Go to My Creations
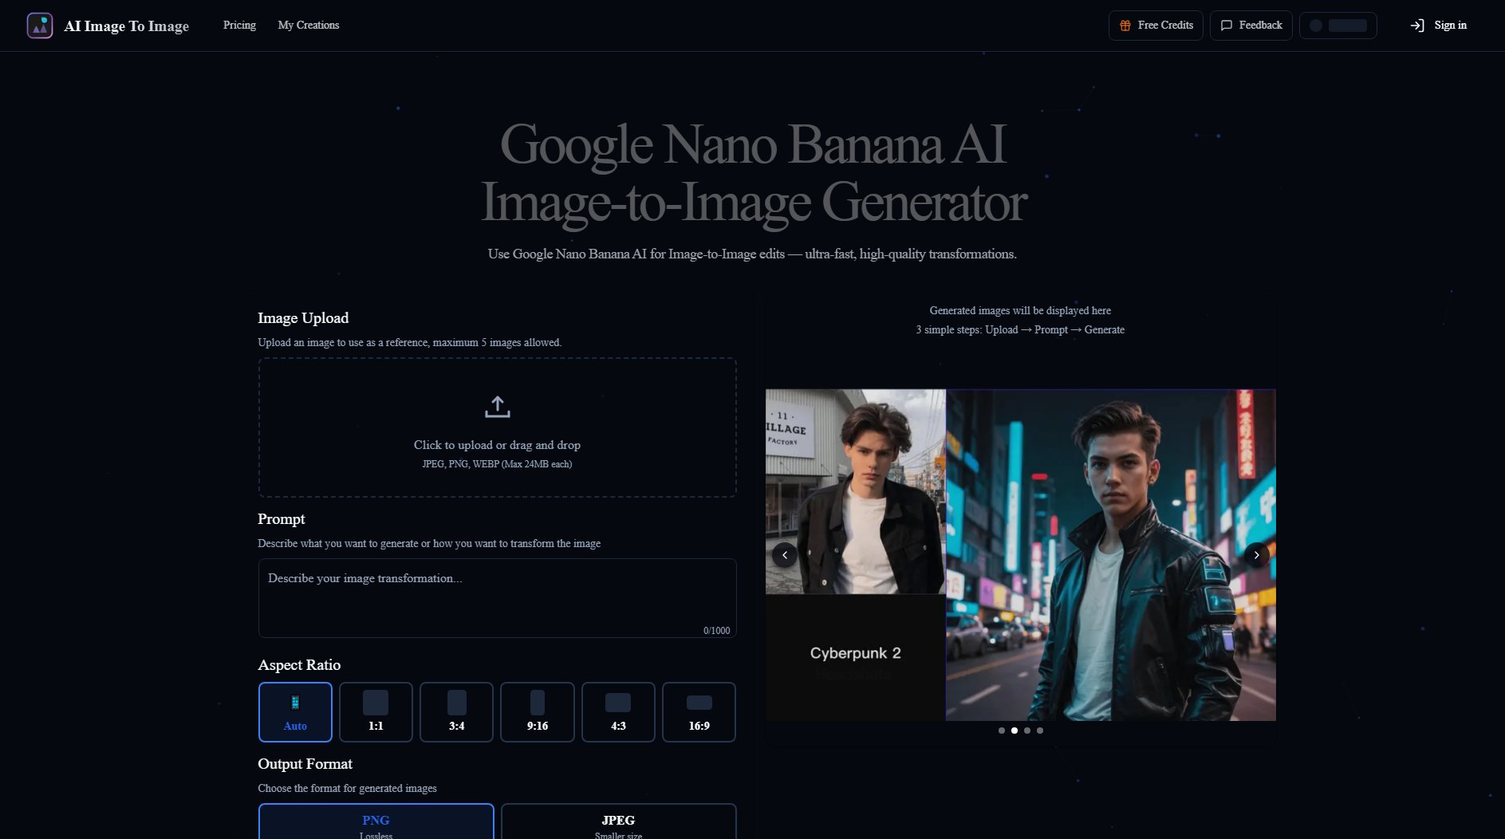This screenshot has width=1505, height=839. tap(309, 25)
